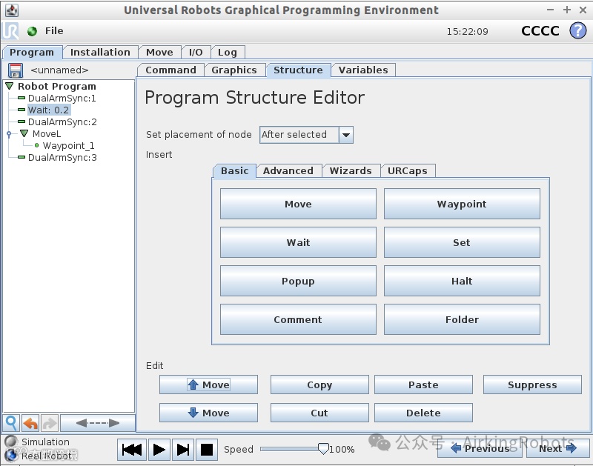Viewport: 593px width, 466px height.
Task: Select DualArmSync:1 in program tree
Action: pyautogui.click(x=62, y=99)
